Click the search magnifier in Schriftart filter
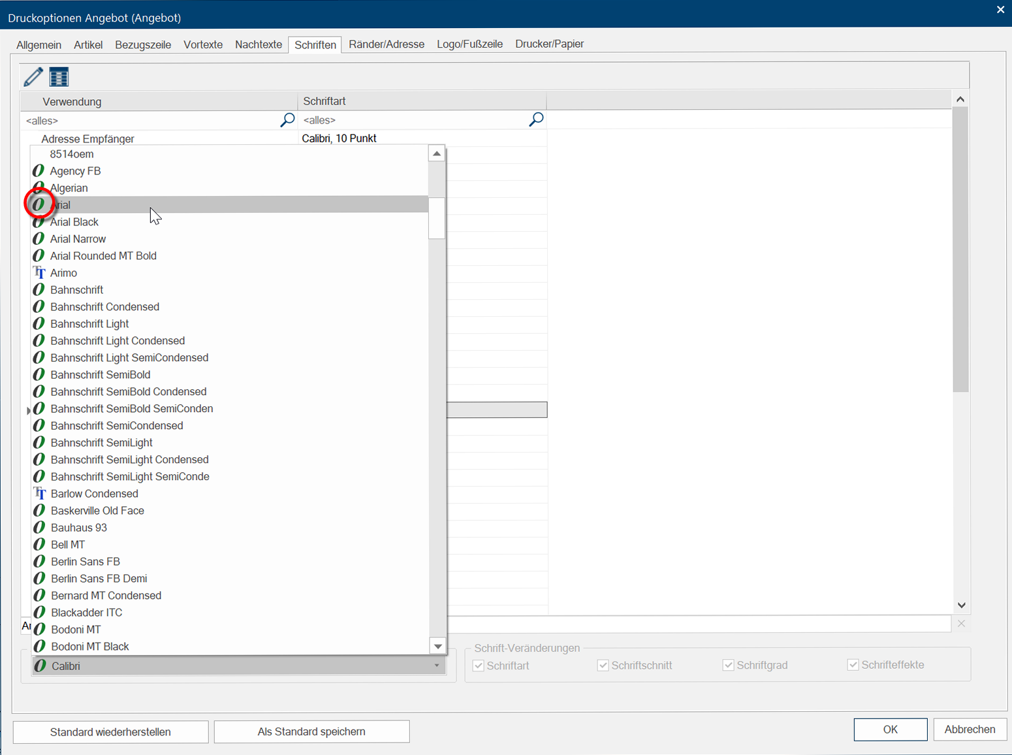 (x=536, y=120)
